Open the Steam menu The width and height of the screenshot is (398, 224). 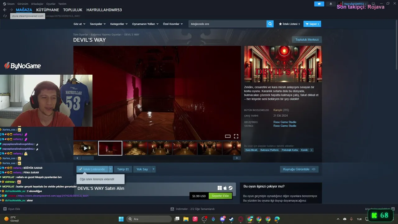pyautogui.click(x=9, y=4)
